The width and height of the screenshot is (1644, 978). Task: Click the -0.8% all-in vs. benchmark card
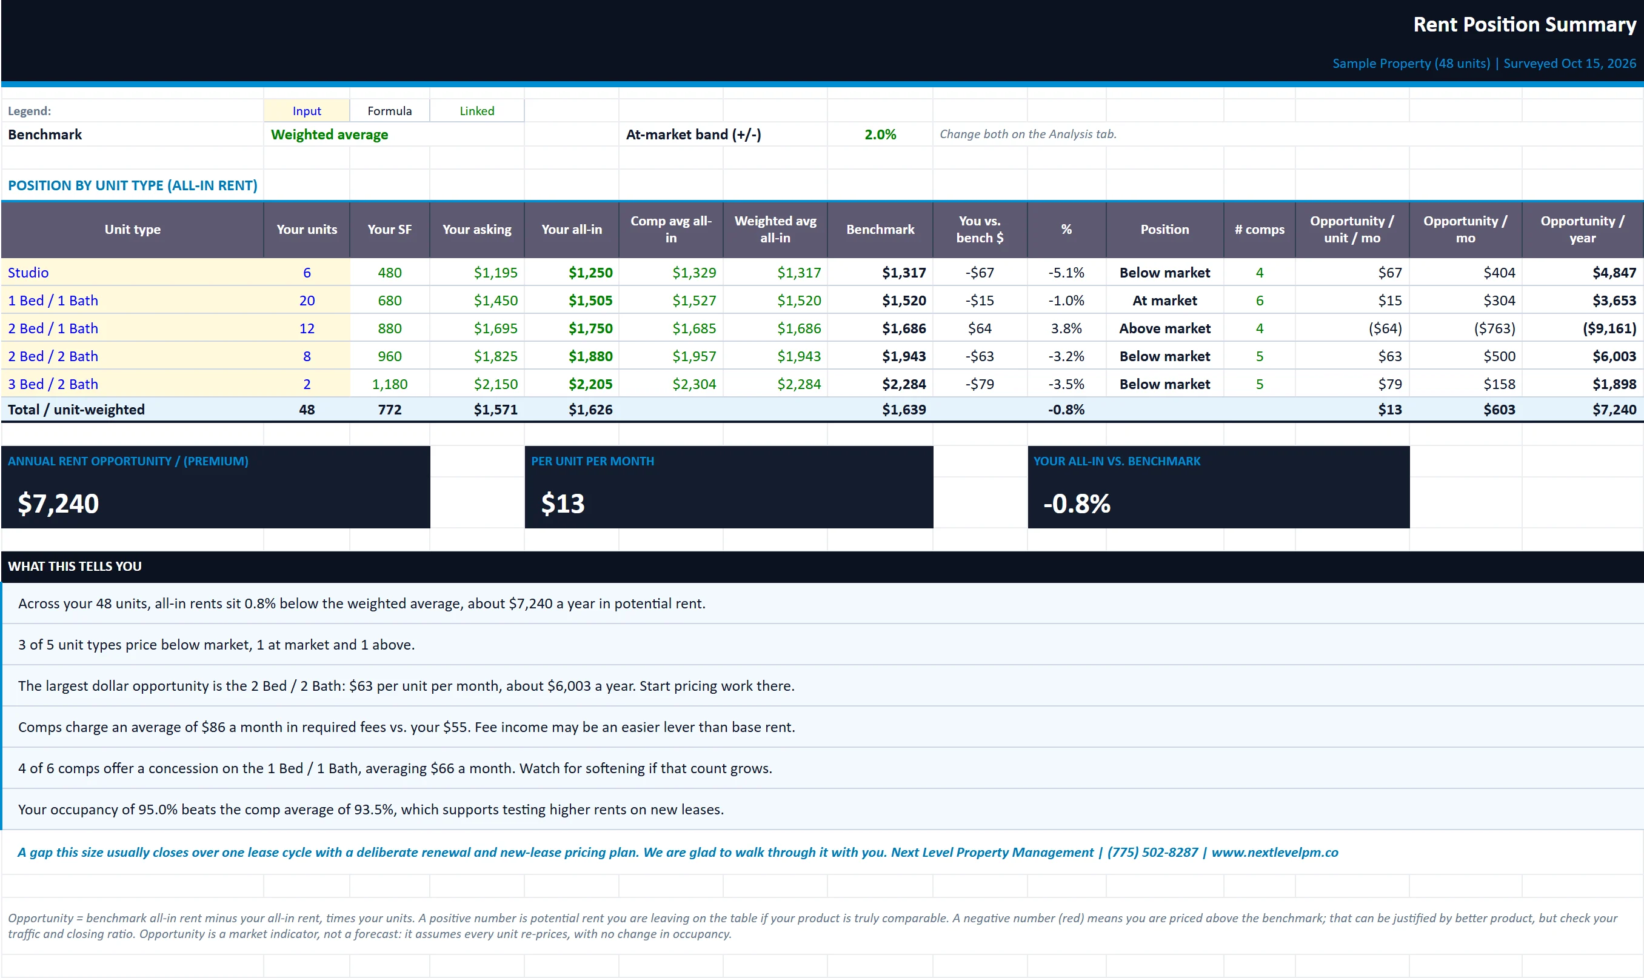[1218, 487]
